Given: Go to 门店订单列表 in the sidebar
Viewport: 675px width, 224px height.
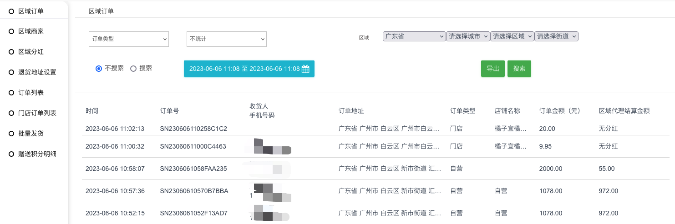Looking at the screenshot, I should 37,113.
